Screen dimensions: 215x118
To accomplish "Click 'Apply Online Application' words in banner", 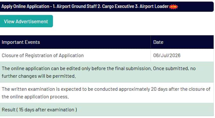I will coord(25,6).
